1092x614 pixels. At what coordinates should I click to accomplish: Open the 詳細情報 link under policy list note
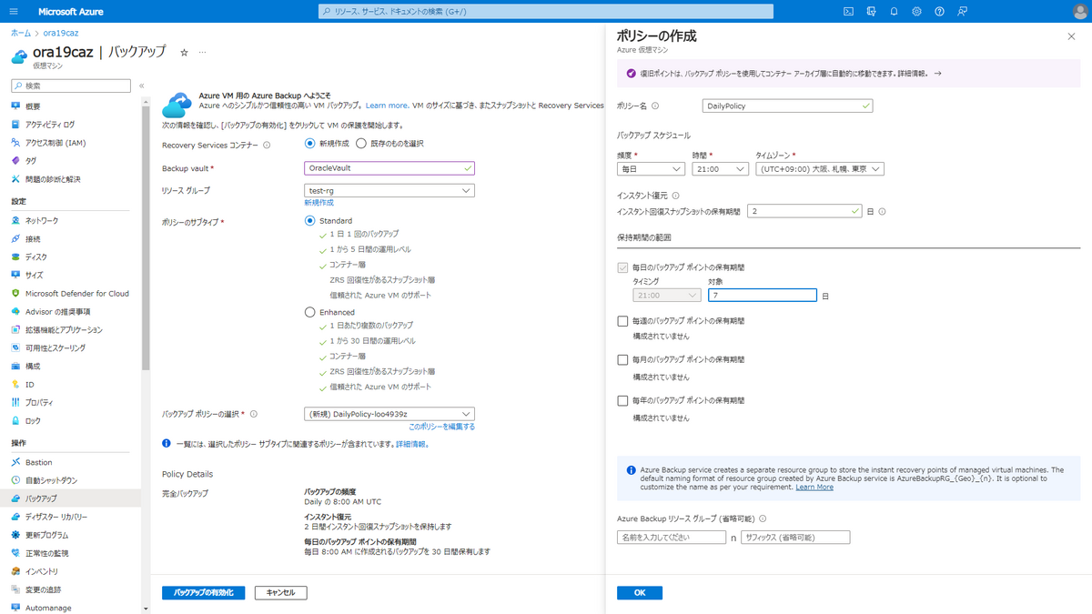[412, 445]
